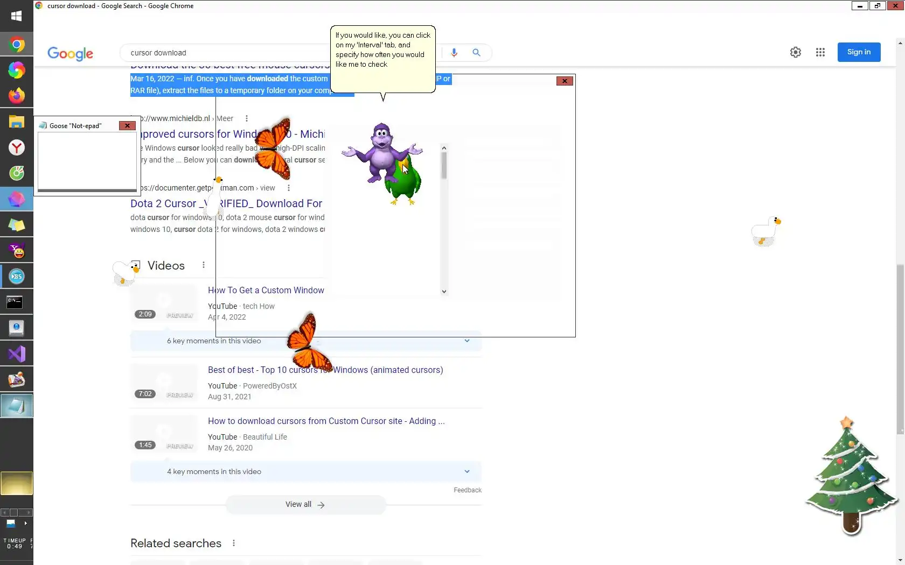Expand 4 key moments in this video
This screenshot has height=565, width=905.
[305, 471]
